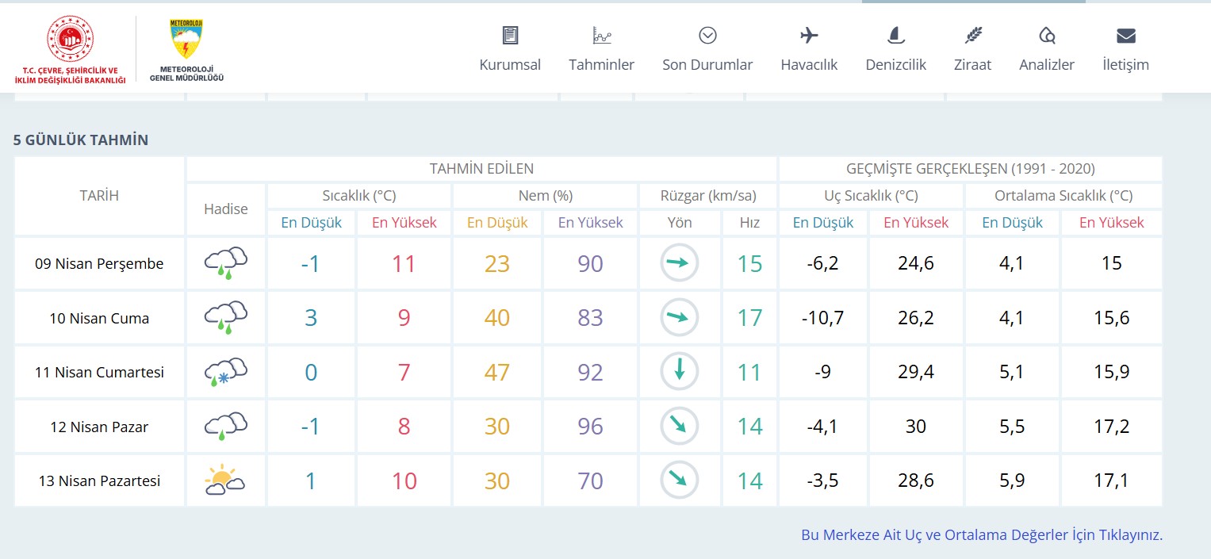Open the Tahminler chart icon

click(x=602, y=35)
